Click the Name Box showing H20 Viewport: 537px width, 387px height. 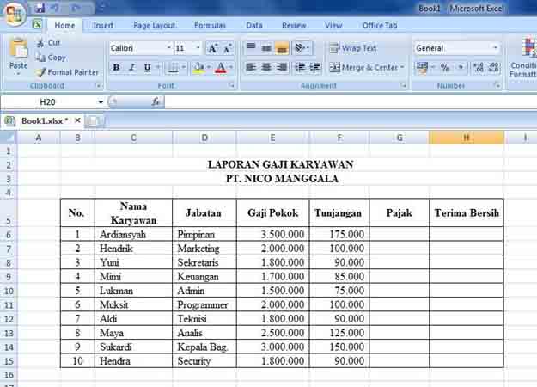click(x=48, y=101)
